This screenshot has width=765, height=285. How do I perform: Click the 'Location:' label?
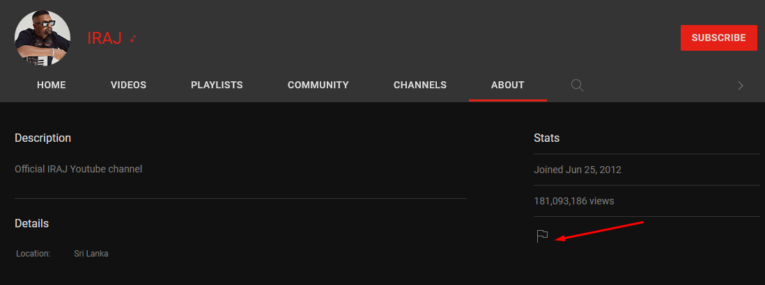[33, 254]
